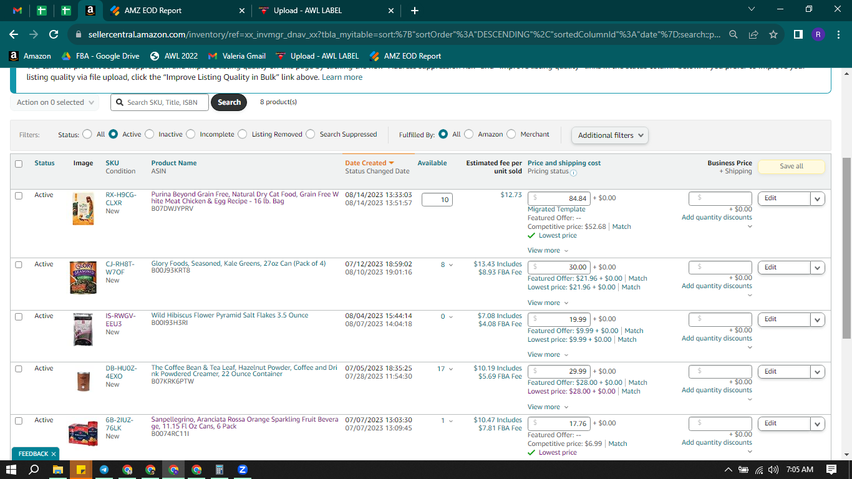The width and height of the screenshot is (852, 479).
Task: Open the tab search dropdown arrow
Action: point(752,9)
